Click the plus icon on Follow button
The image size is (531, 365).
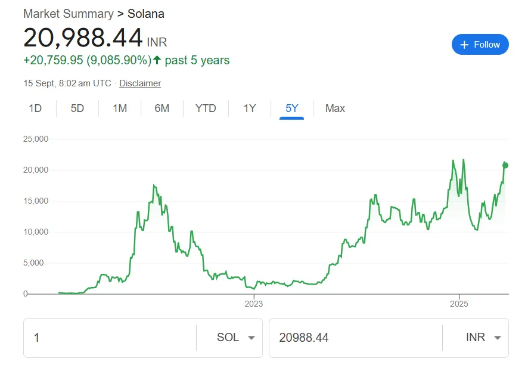463,44
